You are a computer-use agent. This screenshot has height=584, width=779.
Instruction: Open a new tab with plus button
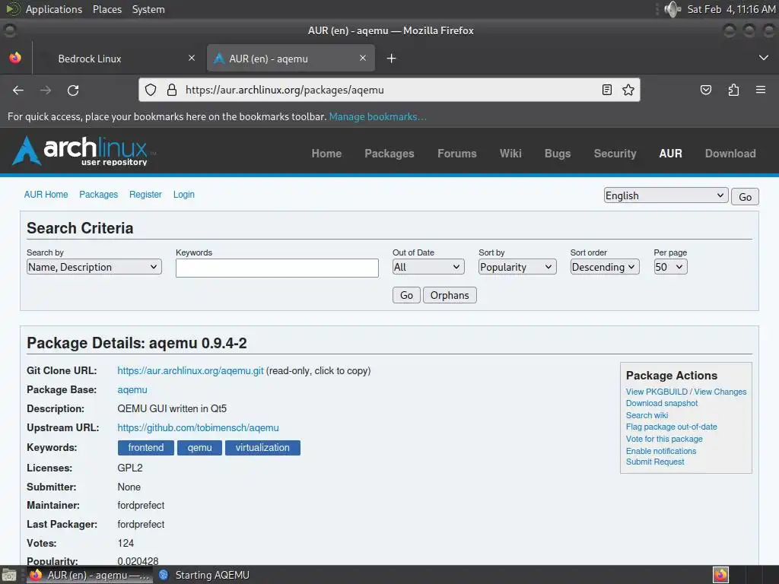tap(392, 59)
